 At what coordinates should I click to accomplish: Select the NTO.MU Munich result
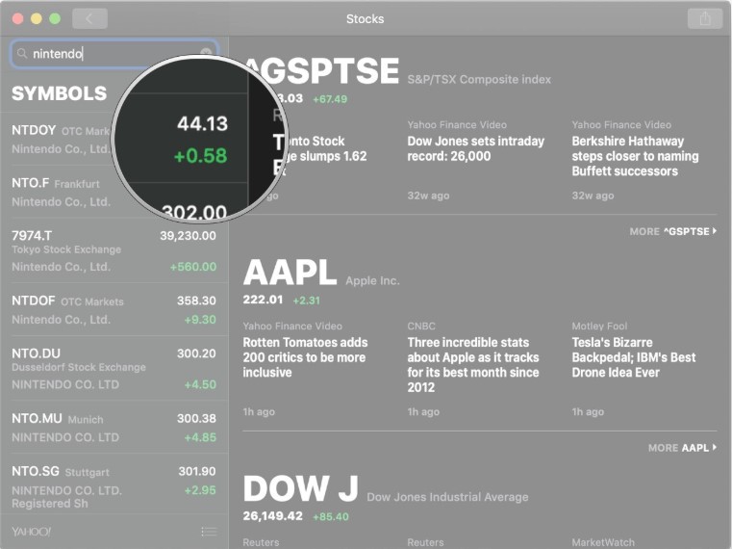(114, 427)
